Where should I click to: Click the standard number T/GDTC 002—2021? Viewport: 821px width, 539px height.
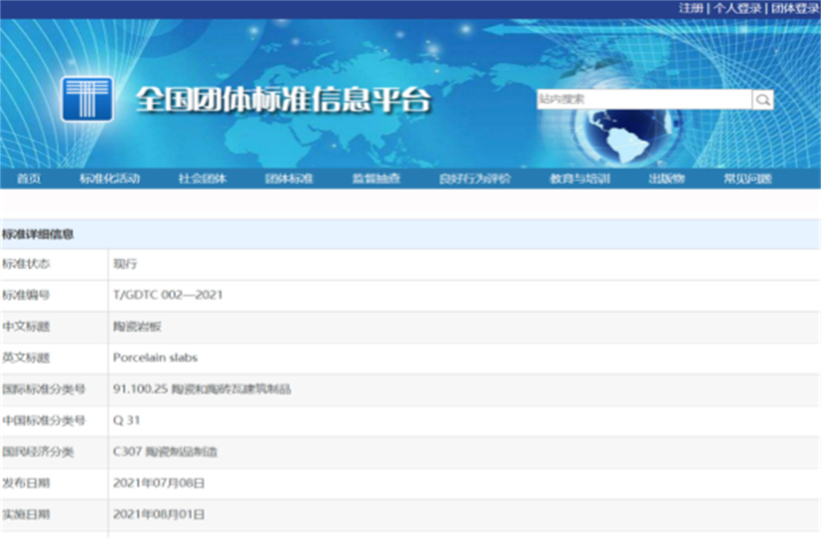168,295
